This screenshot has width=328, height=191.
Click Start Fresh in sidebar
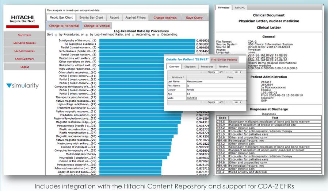click(x=24, y=35)
